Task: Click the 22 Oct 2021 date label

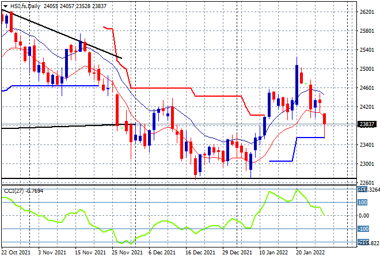Action: 16,253
